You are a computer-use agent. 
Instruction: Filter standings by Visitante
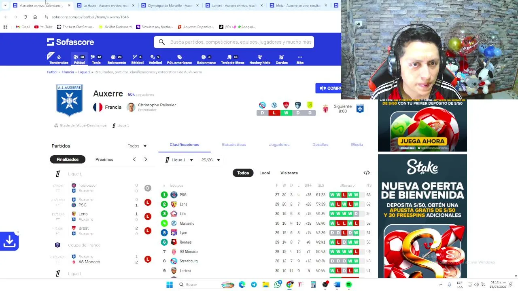point(289,173)
